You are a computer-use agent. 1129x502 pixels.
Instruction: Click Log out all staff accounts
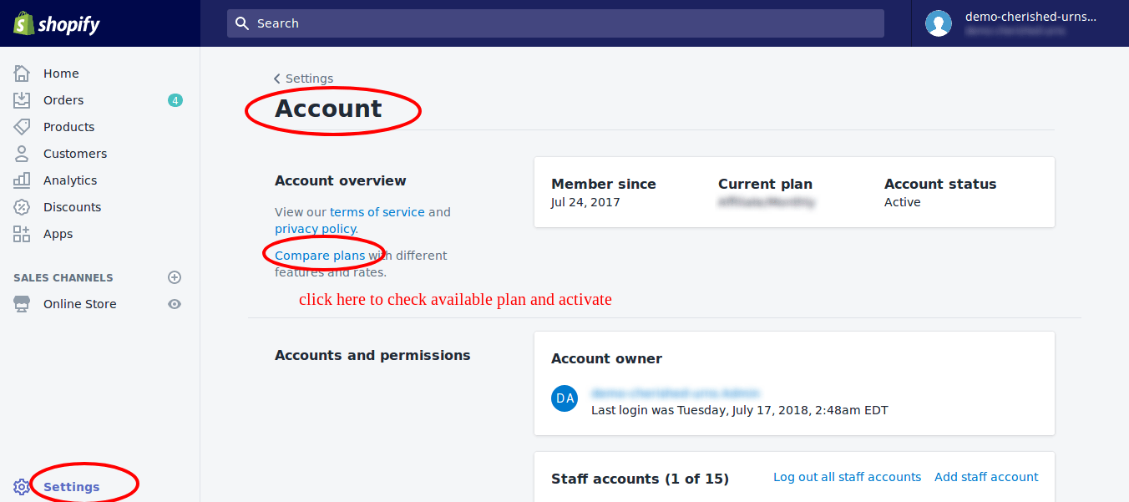(x=847, y=477)
